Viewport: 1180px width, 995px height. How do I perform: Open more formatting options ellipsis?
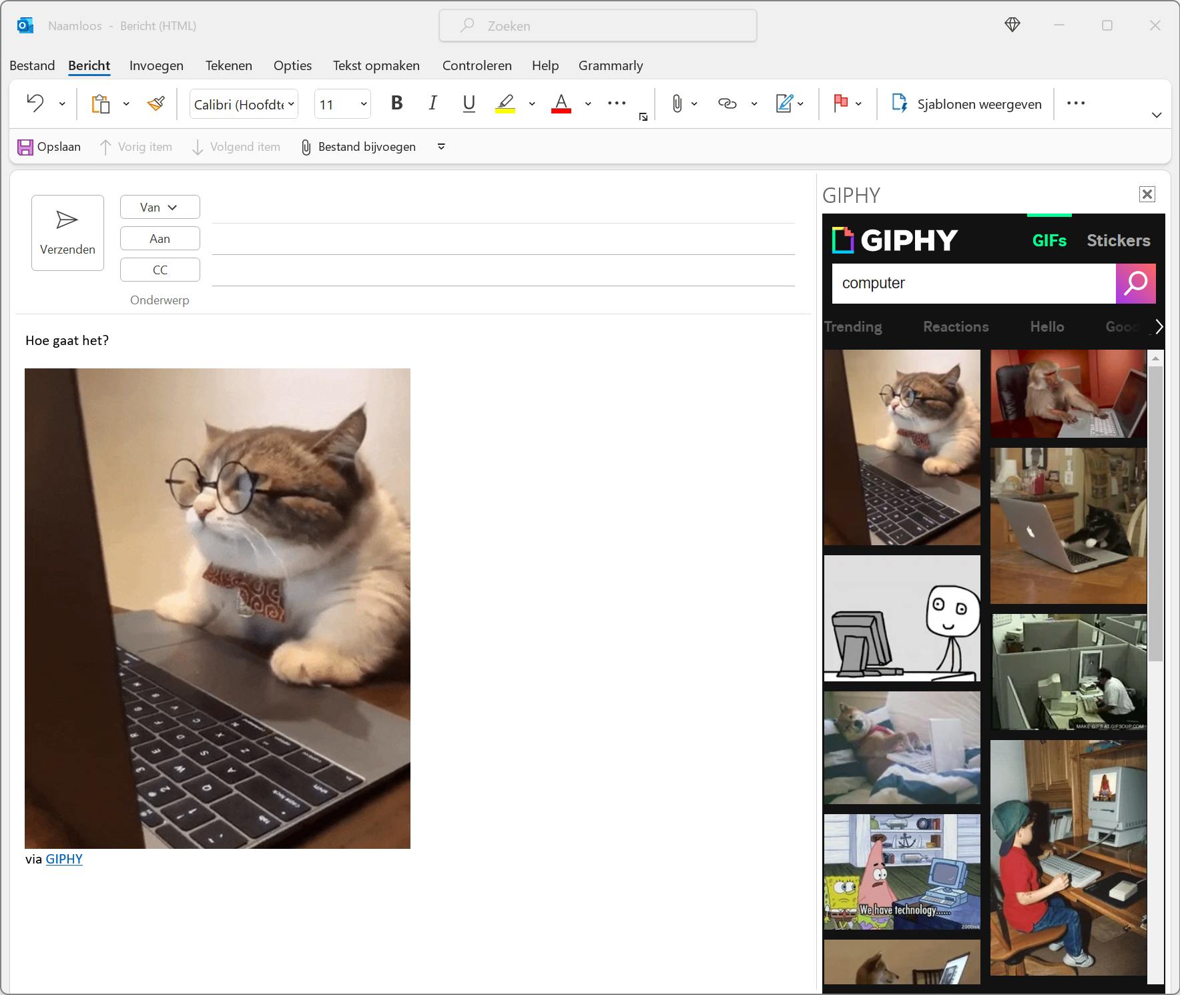[x=617, y=103]
